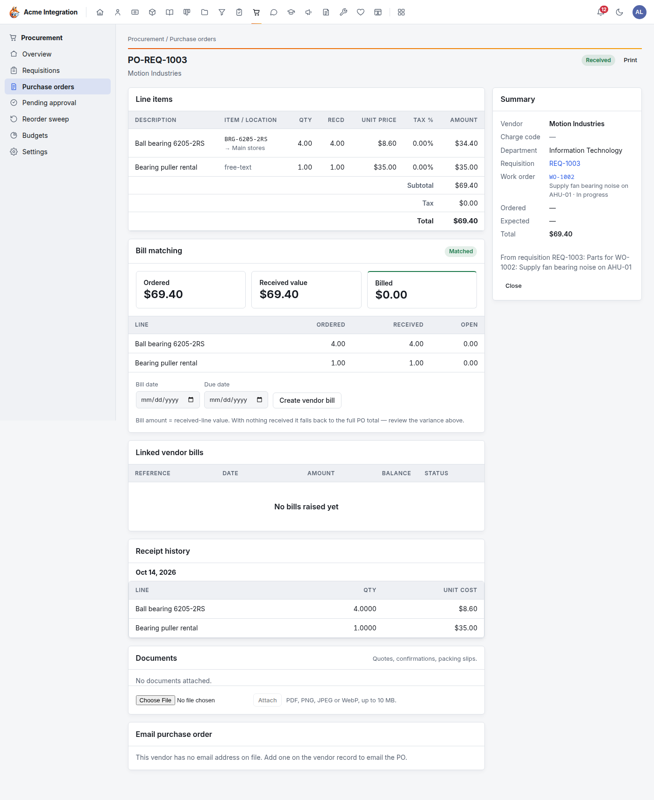
Task: Follow the REQ-1003 requisition link
Action: tap(564, 164)
